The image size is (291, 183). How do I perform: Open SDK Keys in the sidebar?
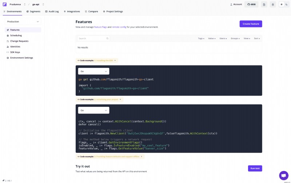pyautogui.click(x=23, y=52)
